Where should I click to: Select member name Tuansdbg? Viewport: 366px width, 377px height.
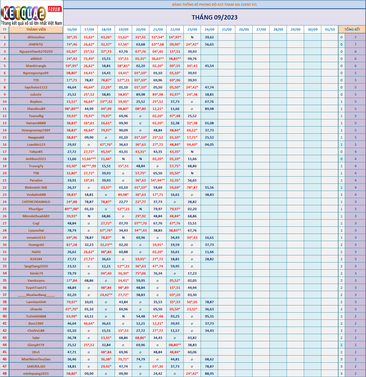tap(36, 116)
